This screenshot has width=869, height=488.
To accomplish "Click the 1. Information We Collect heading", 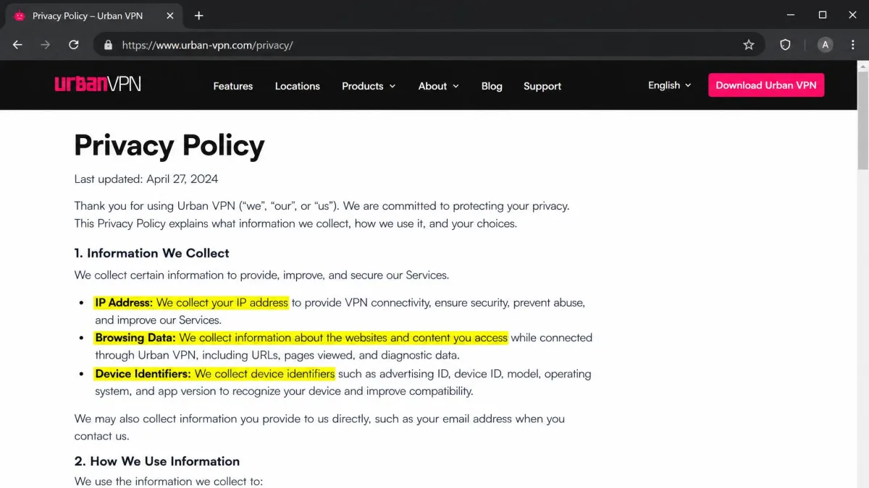I will tap(151, 253).
